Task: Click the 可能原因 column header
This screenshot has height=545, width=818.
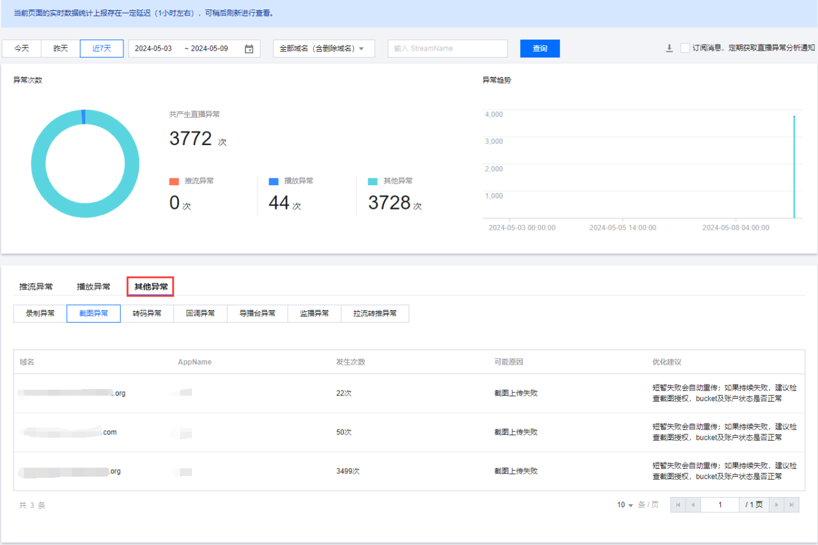Action: (x=509, y=362)
